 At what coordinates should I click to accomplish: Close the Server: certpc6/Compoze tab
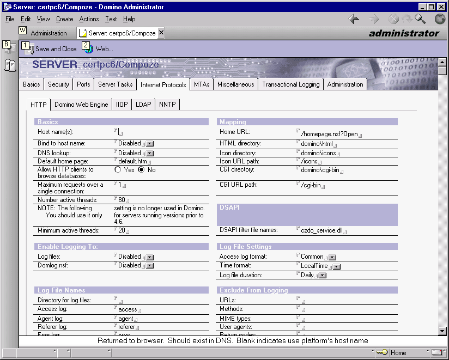pos(161,33)
